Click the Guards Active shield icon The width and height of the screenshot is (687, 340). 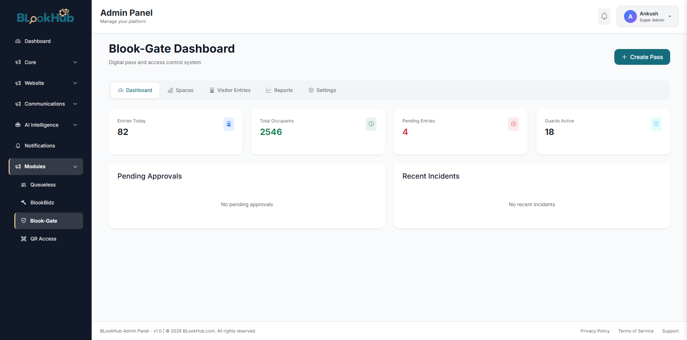pyautogui.click(x=656, y=124)
